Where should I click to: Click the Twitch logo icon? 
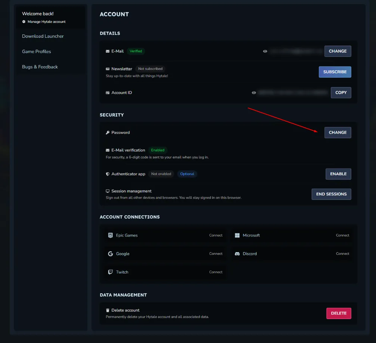point(111,272)
